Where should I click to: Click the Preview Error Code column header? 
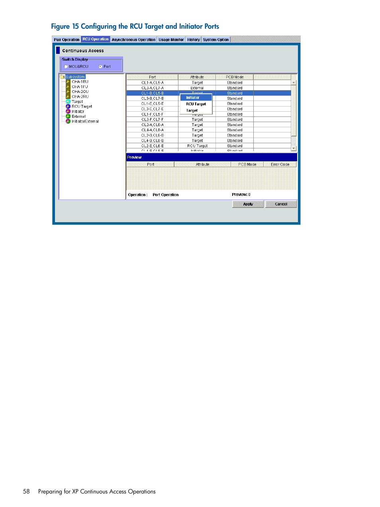click(280, 164)
